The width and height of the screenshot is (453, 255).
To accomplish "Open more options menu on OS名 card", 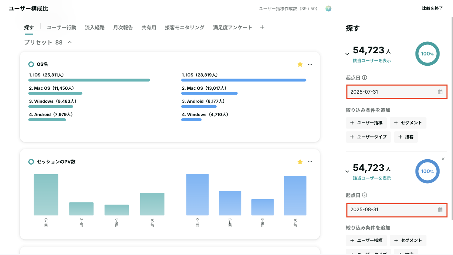I will (x=310, y=64).
